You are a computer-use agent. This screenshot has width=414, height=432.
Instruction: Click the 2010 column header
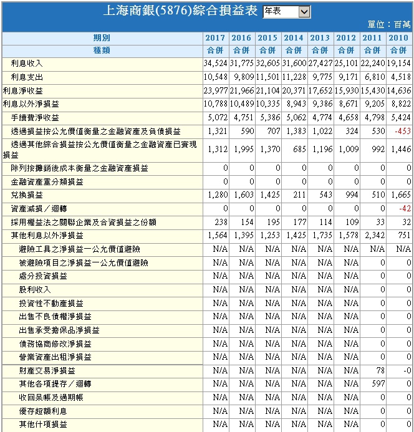click(398, 38)
